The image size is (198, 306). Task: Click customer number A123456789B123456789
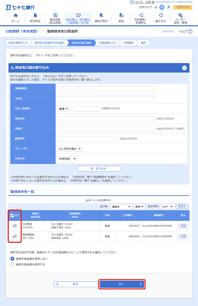pos(157,226)
